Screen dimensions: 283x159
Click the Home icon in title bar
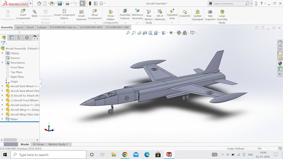click(39, 3)
